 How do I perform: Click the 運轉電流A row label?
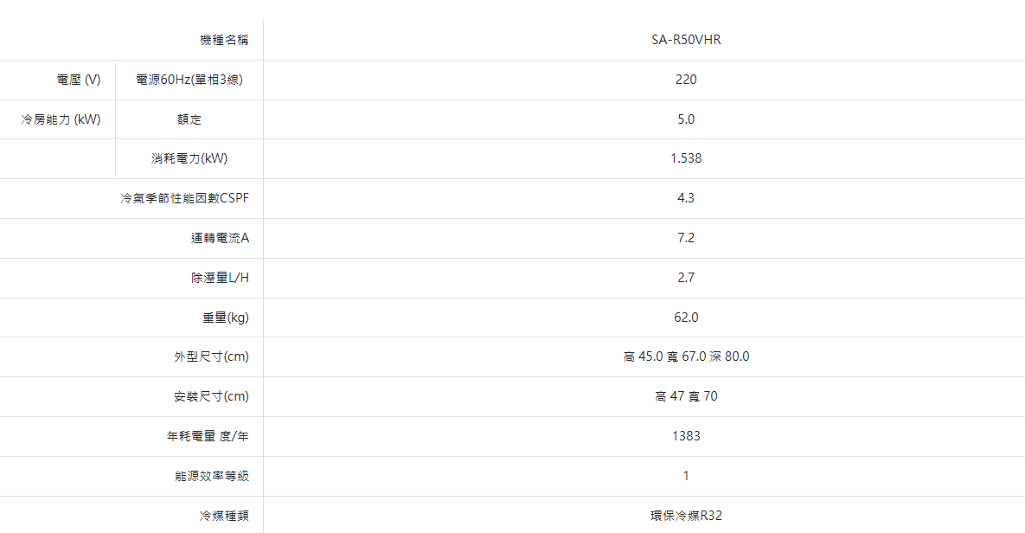pyautogui.click(x=220, y=238)
